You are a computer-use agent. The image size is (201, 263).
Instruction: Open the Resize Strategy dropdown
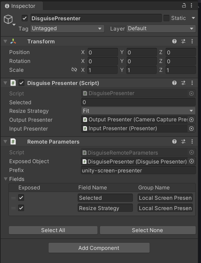[138, 111]
